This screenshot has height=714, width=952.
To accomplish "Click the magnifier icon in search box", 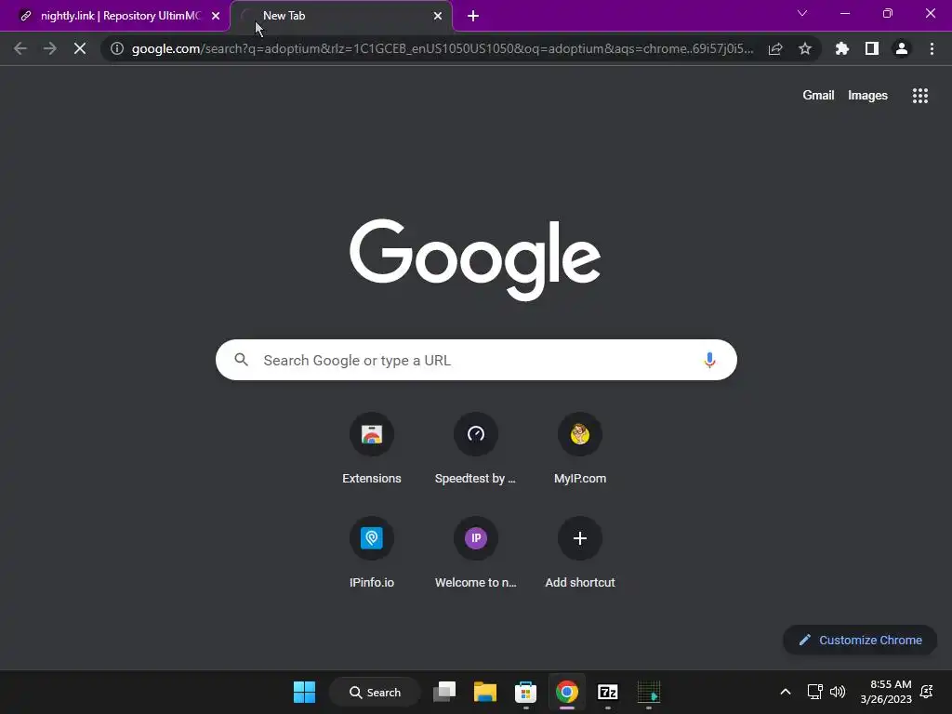I will click(x=241, y=360).
